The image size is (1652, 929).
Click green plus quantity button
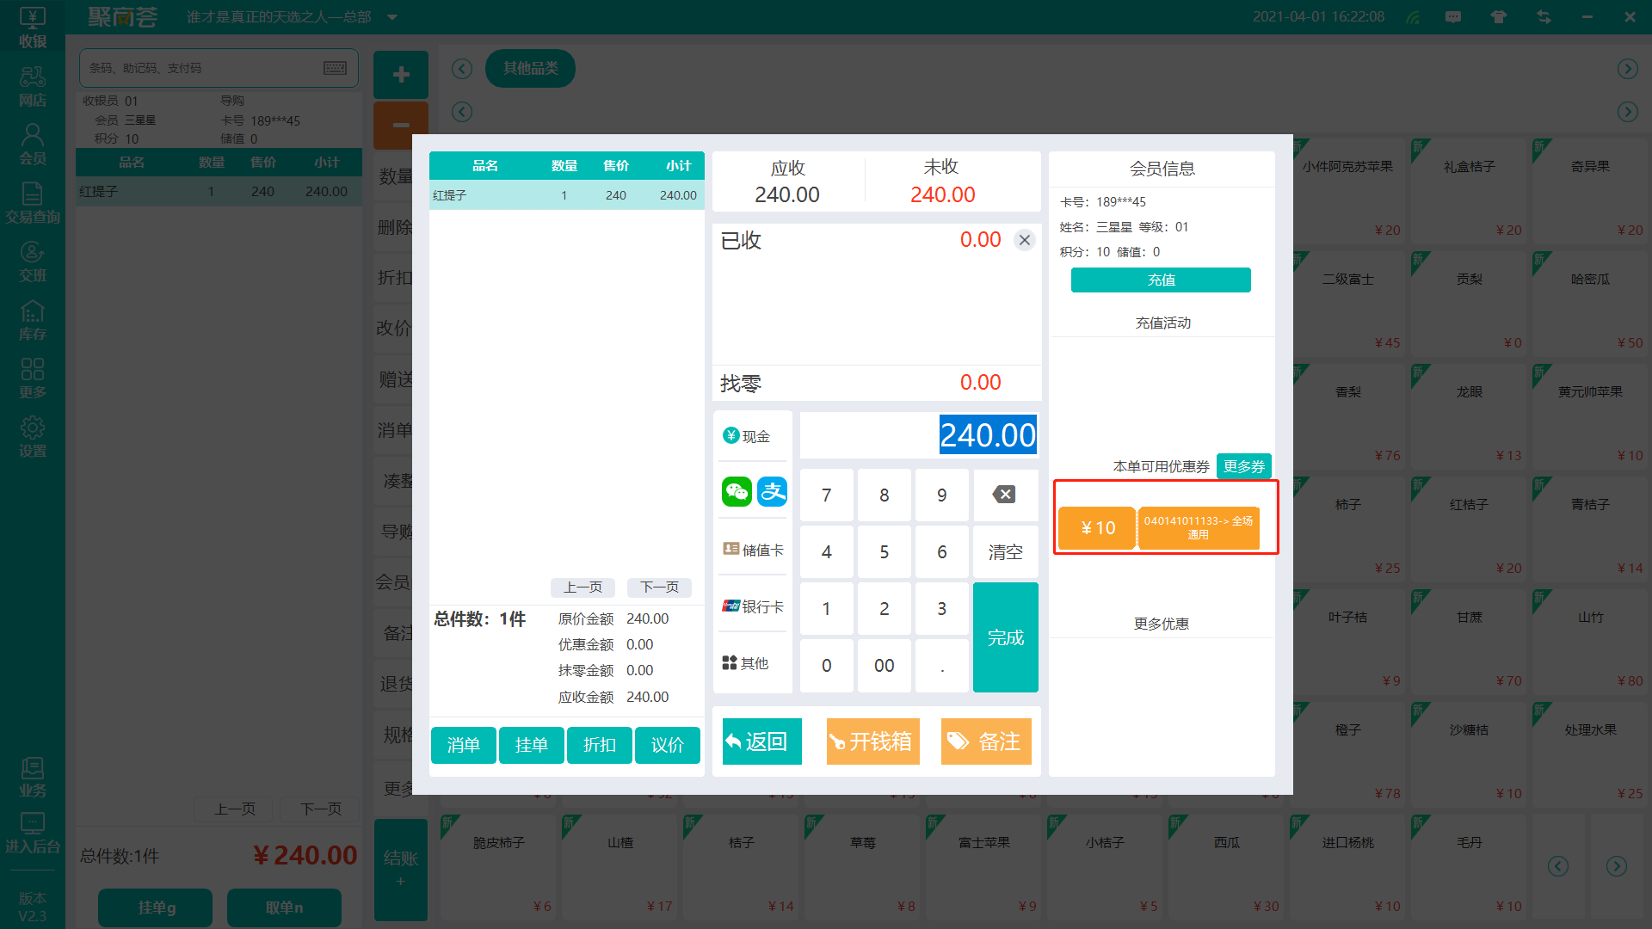coord(401,75)
